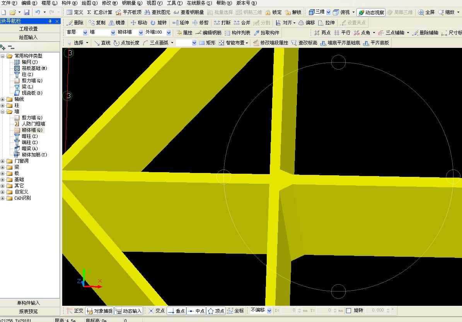The width and height of the screenshot is (462, 322).
Task: Open 查找图元 (find element)
Action: pyautogui.click(x=157, y=12)
